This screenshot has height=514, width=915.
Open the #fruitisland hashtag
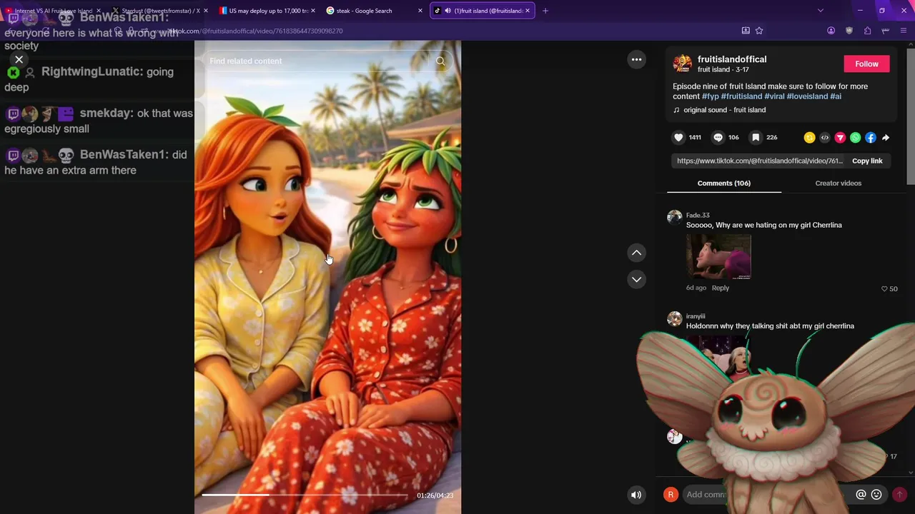click(741, 96)
